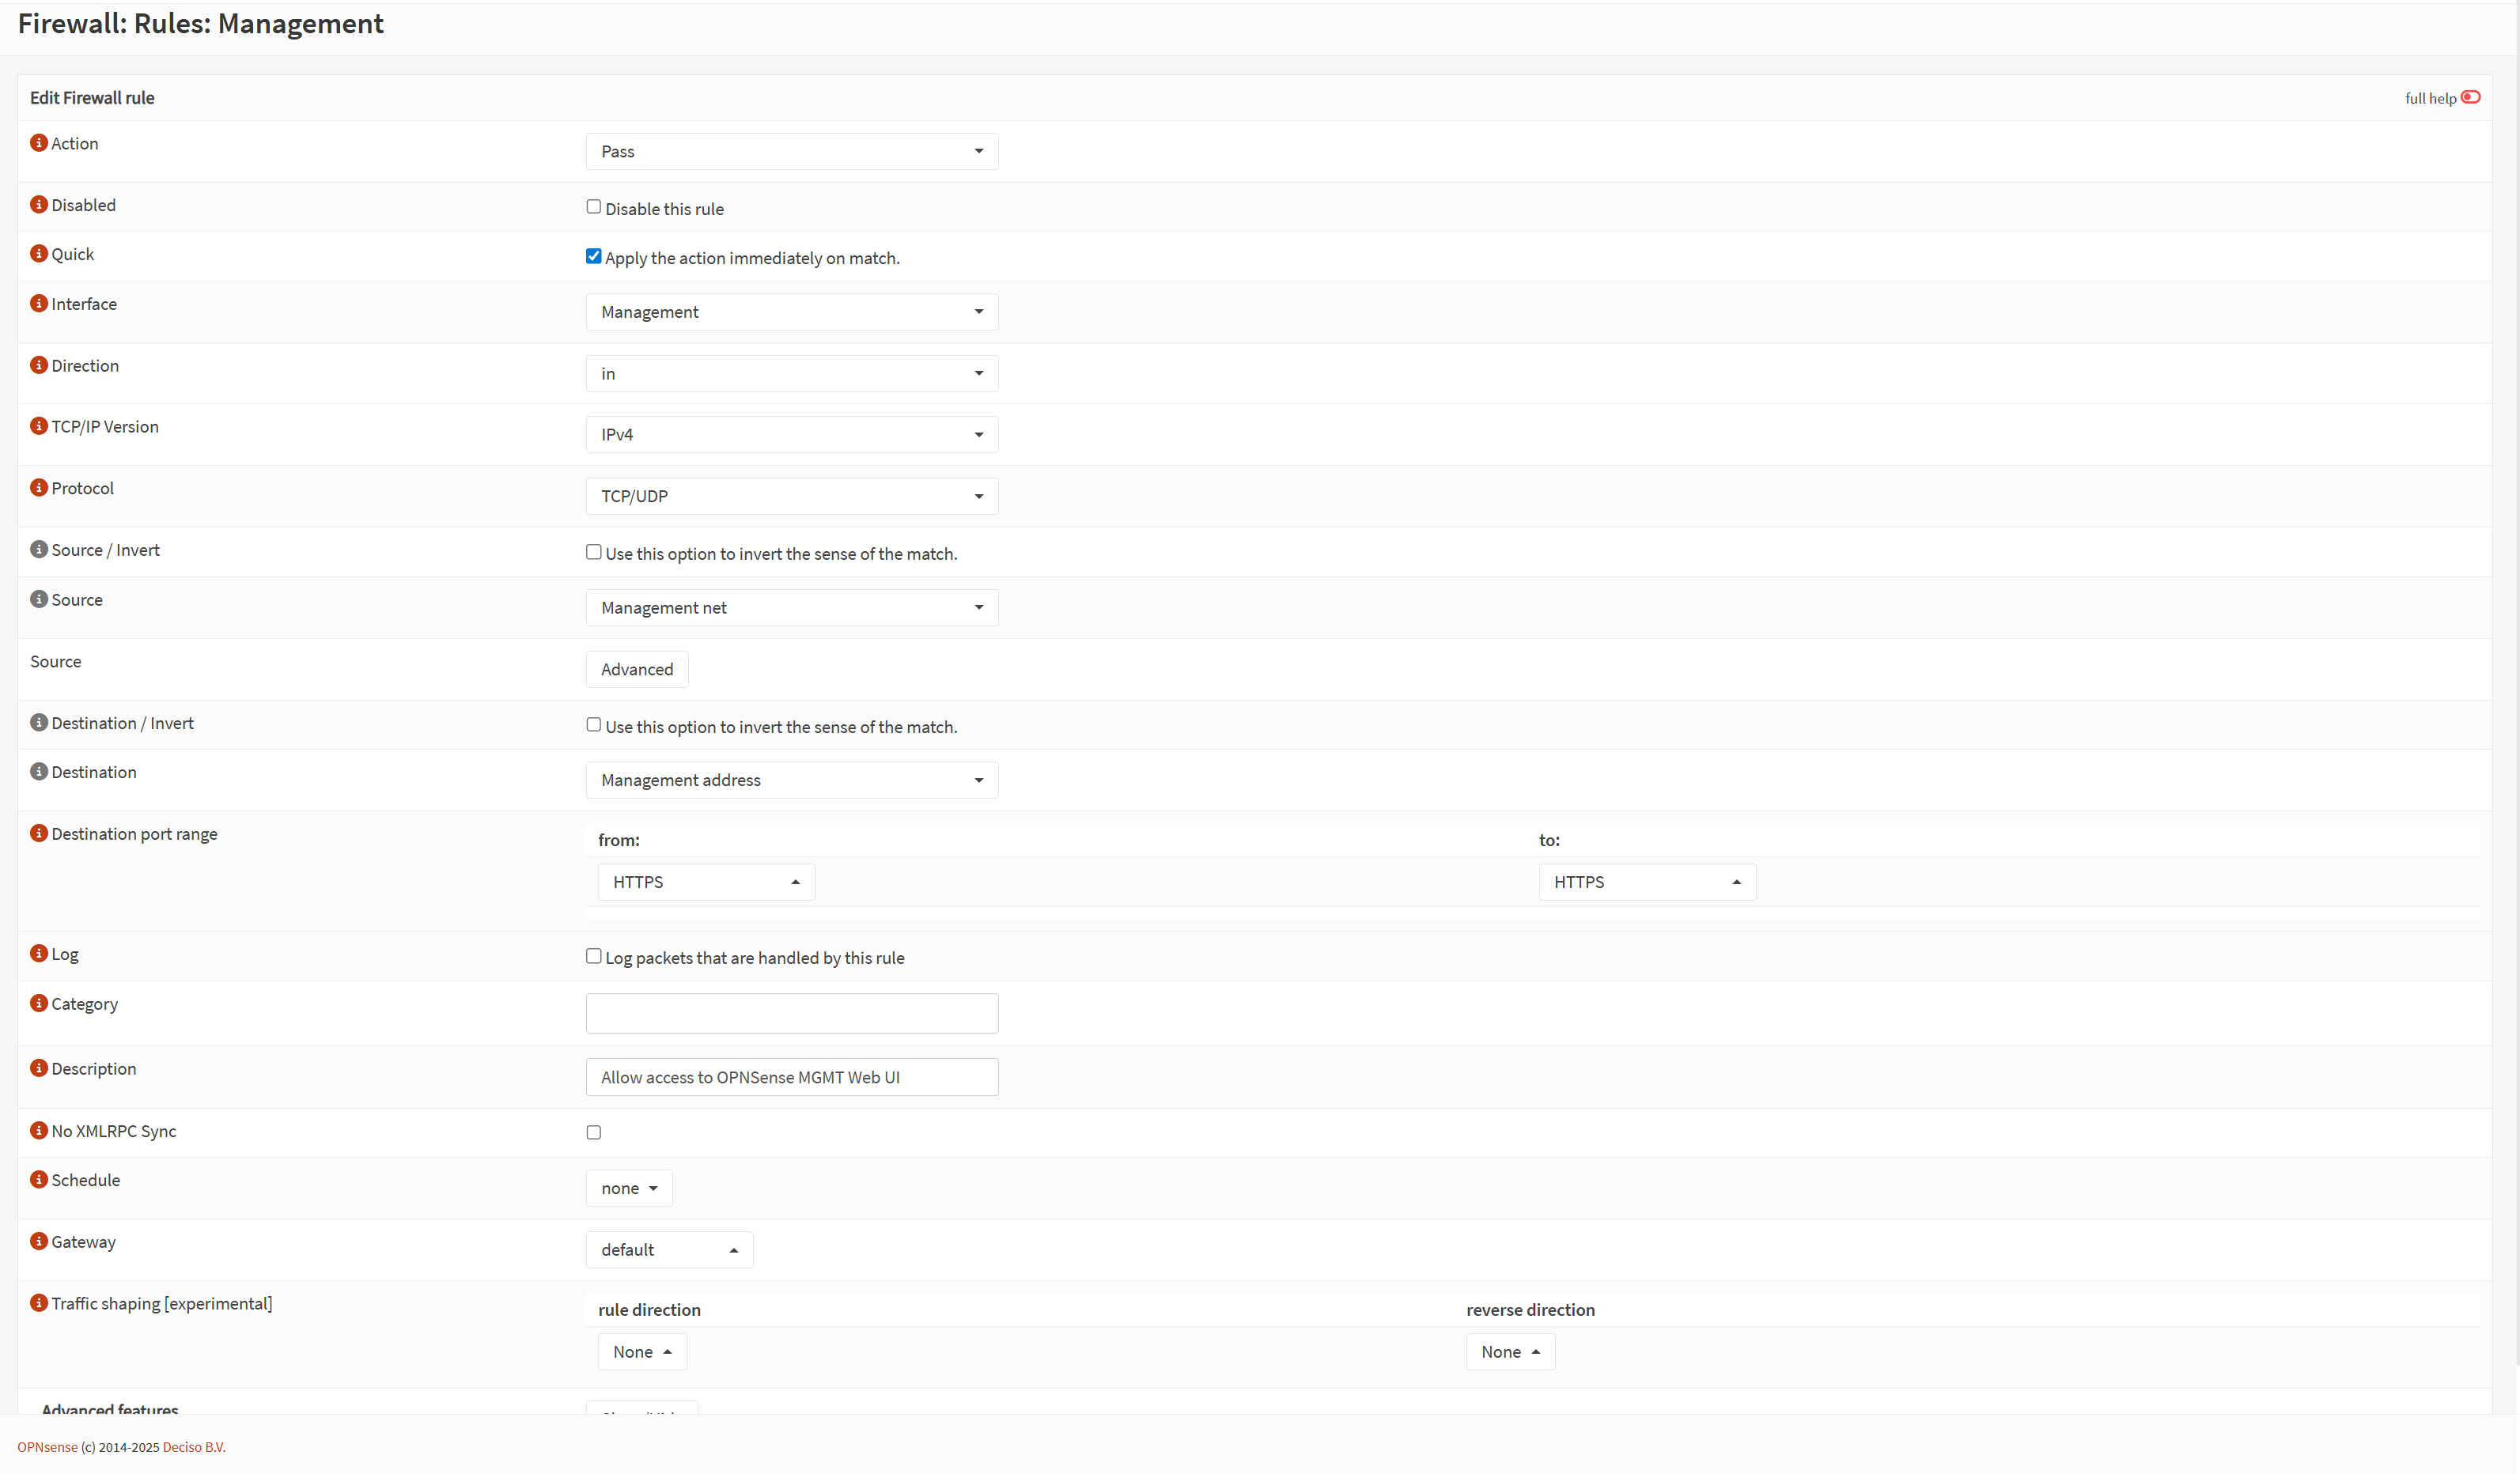Open the Protocol dropdown showing TCP/UDP

point(791,496)
